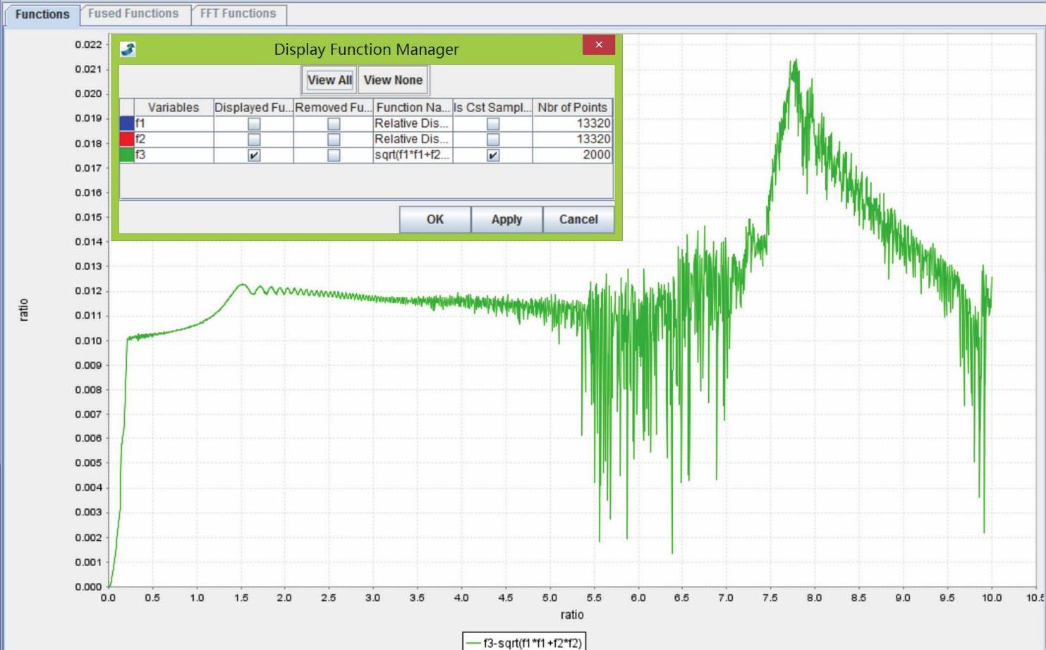Switch to the Fused Functions tab
1046x650 pixels.
tap(133, 13)
